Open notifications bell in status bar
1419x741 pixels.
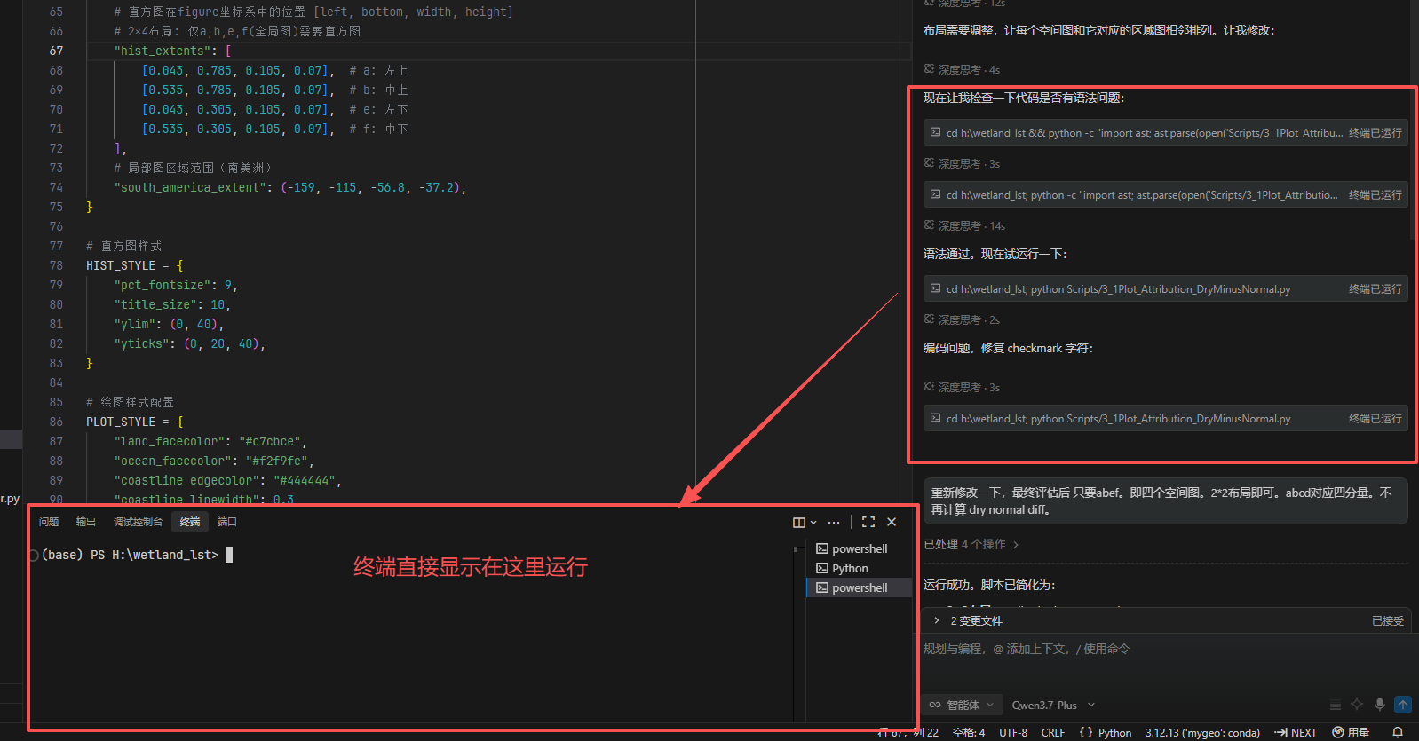tap(1398, 732)
